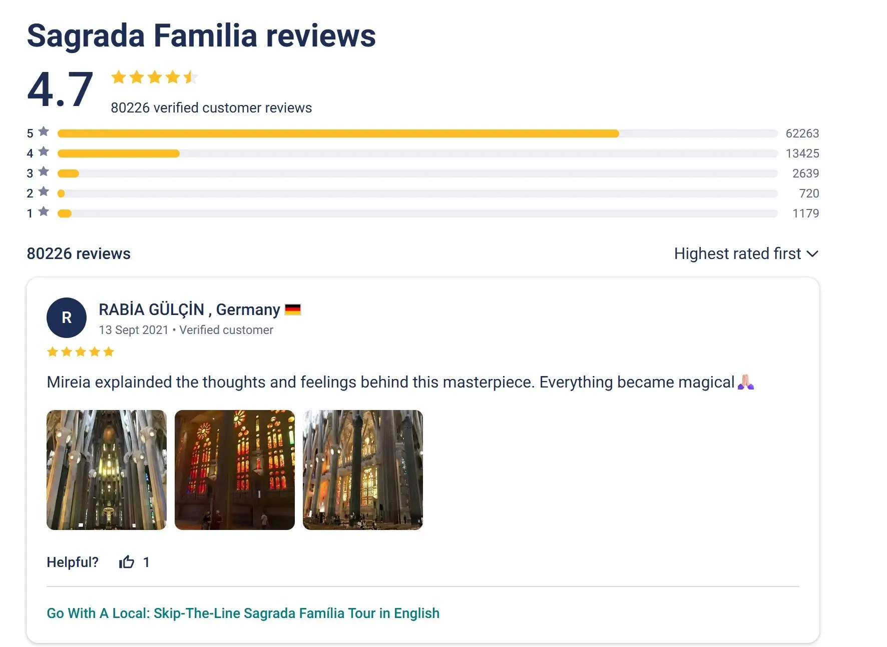Screen dimensions: 887x647
Task: Click the 4-star yellow progress bar
Action: [x=119, y=153]
